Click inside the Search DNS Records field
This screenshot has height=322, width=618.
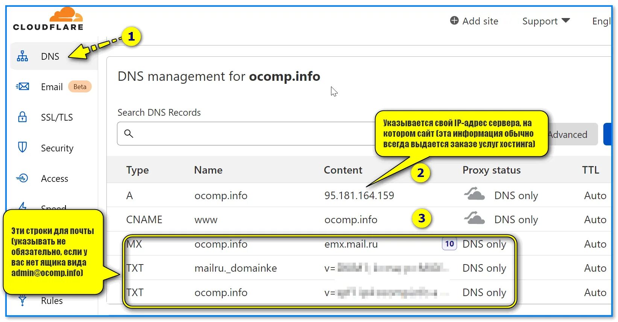coord(246,133)
